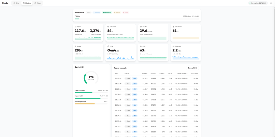Sort by the VRAM HIT RATE header
The image size is (275, 137).
pos(182,74)
